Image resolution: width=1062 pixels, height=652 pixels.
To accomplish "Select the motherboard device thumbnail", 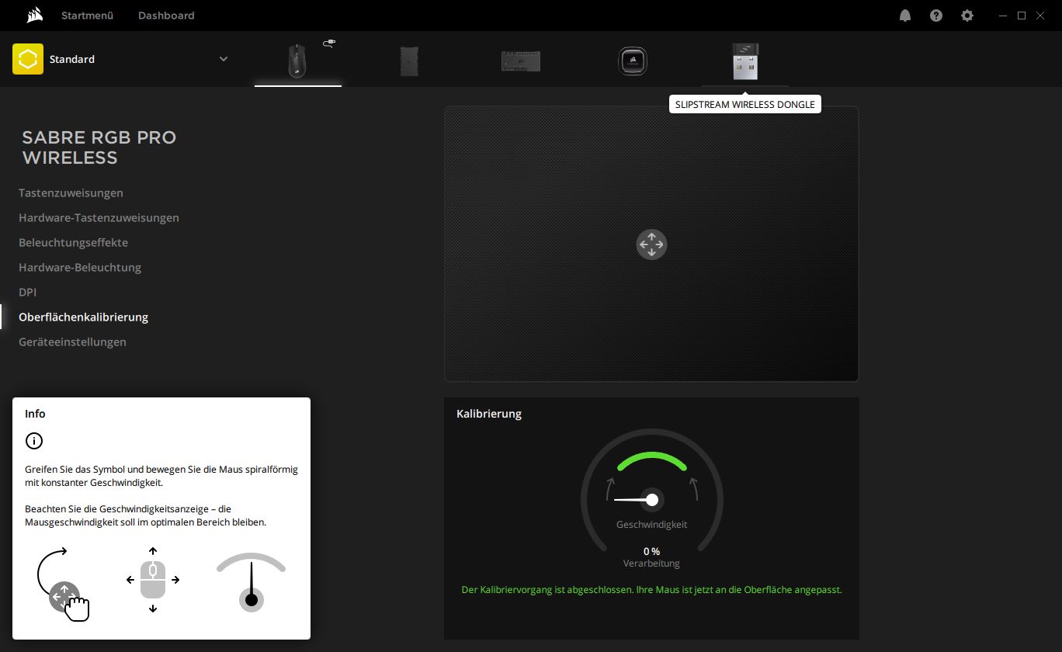I will tap(521, 61).
